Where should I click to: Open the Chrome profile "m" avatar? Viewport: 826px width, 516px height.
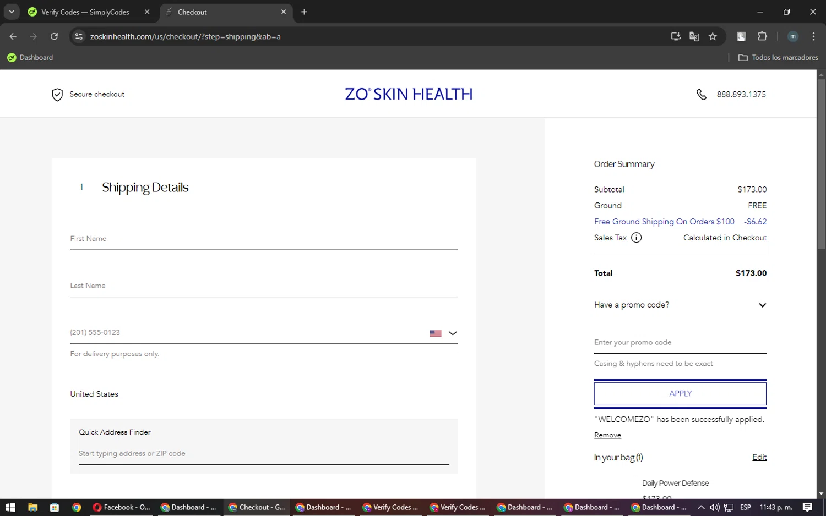(x=793, y=36)
